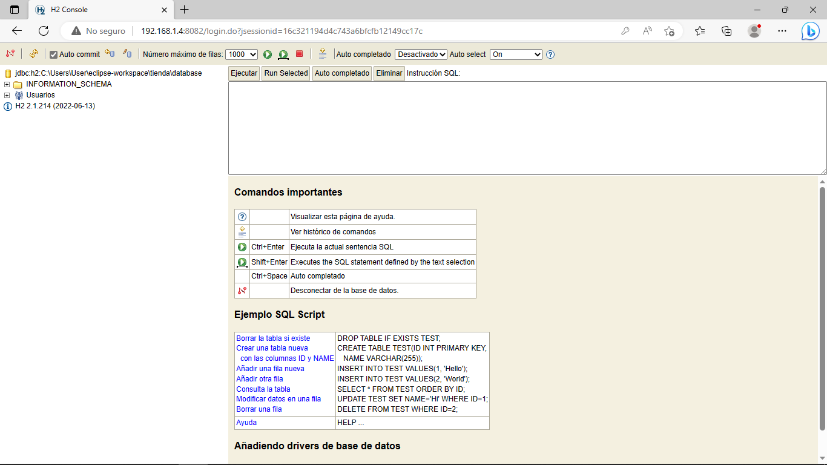The width and height of the screenshot is (827, 465).
Task: Click the red Disconnect icon in toolbar
Action: (x=10, y=54)
